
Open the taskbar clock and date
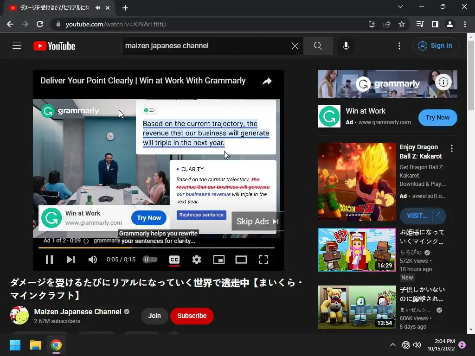point(441,345)
